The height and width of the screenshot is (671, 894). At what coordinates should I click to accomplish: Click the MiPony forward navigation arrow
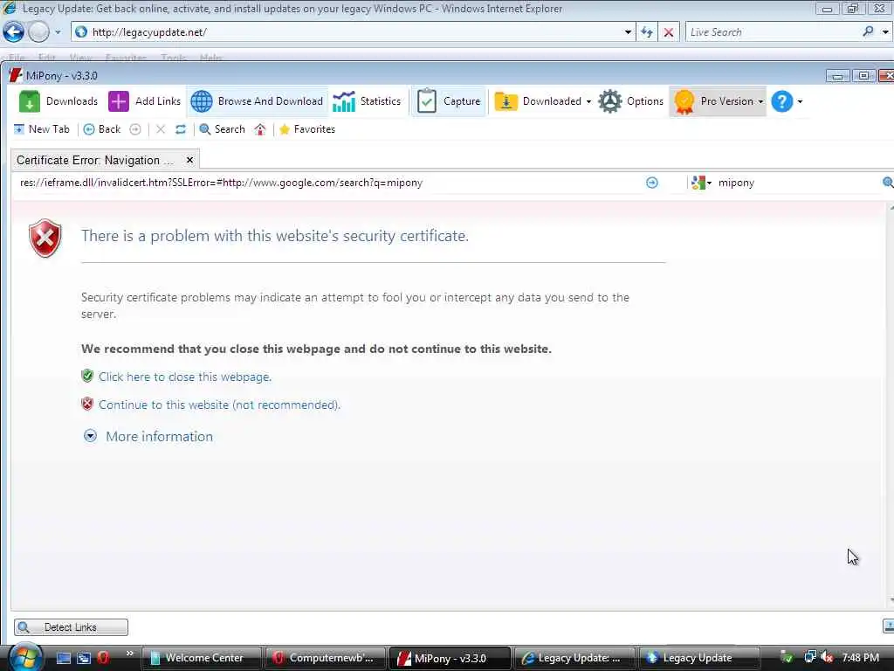pos(135,129)
